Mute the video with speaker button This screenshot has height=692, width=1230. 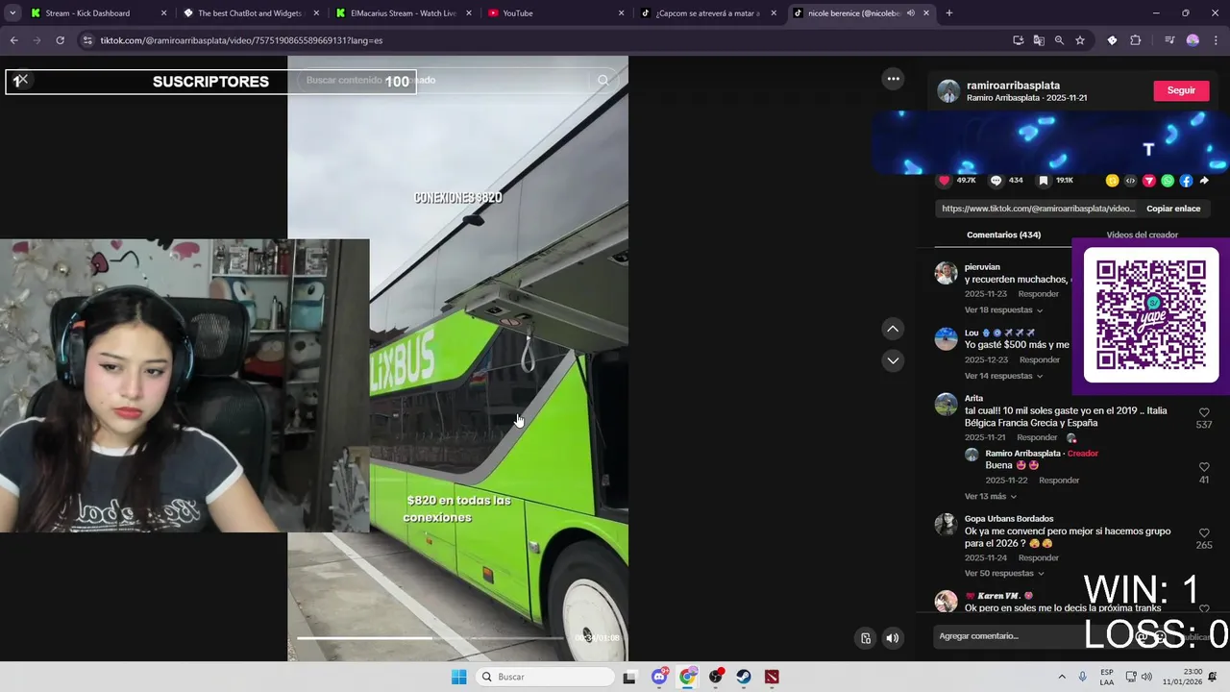(893, 638)
